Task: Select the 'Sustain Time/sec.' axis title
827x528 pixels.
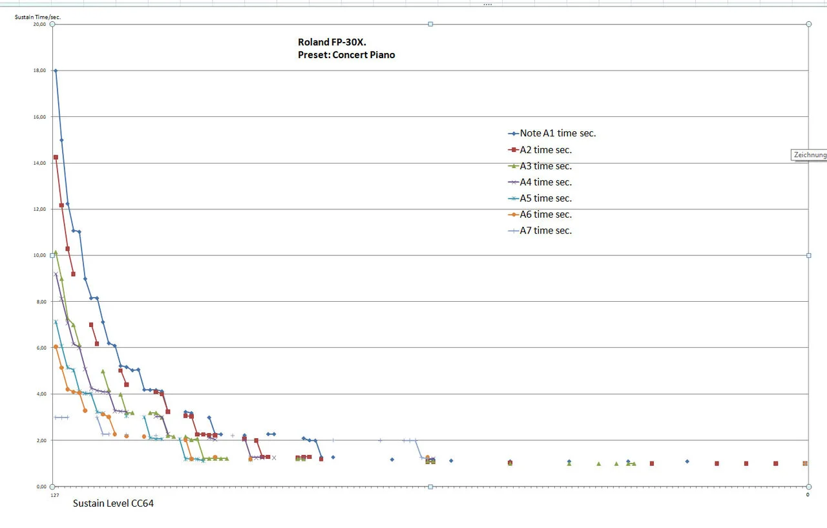Action: tap(38, 16)
